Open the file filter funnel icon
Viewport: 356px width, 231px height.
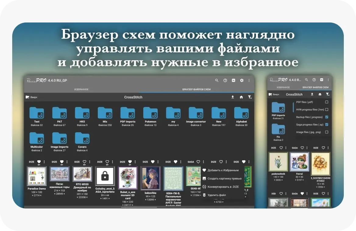tap(250, 97)
